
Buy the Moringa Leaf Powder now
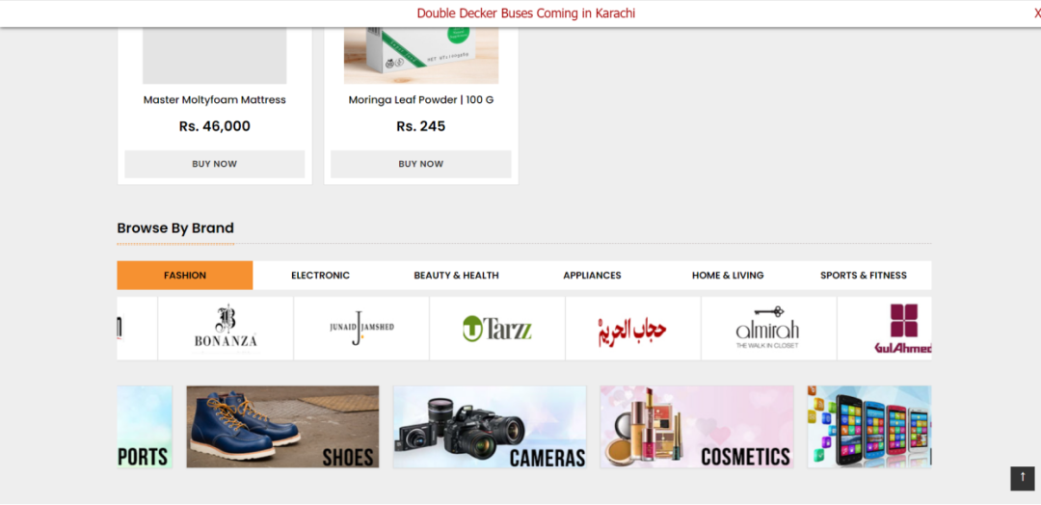[421, 164]
